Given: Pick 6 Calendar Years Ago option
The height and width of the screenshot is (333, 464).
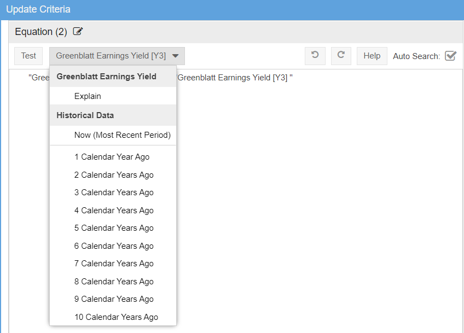Looking at the screenshot, I should [113, 246].
